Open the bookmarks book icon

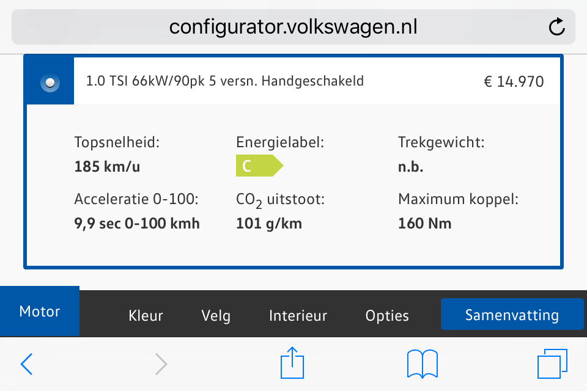(423, 364)
